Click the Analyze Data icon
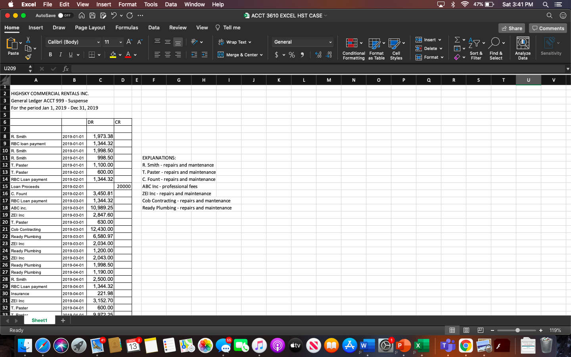Viewport: 571px width, 357px height. pyautogui.click(x=523, y=48)
